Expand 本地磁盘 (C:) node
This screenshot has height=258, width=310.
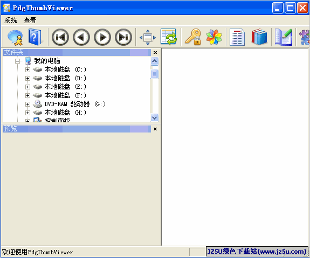pos(27,69)
